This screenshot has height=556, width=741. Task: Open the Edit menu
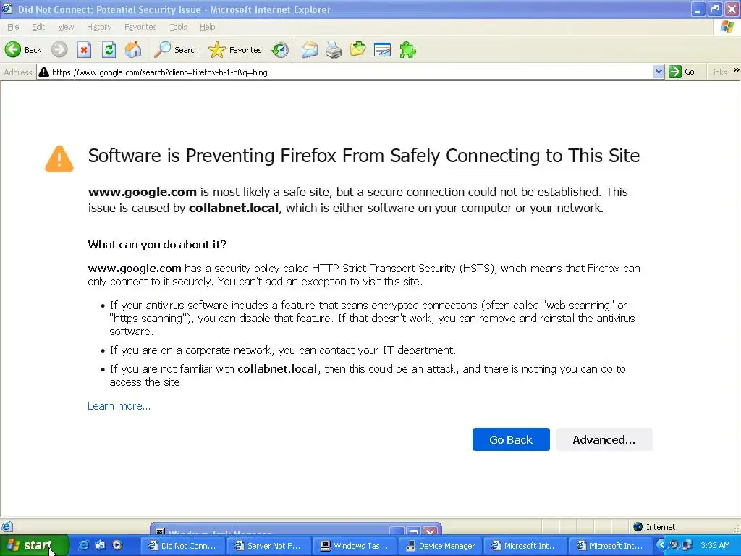tap(38, 27)
